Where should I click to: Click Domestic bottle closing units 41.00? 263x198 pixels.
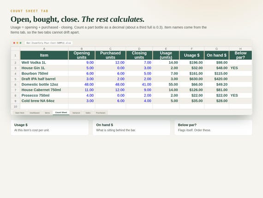coord(139,85)
